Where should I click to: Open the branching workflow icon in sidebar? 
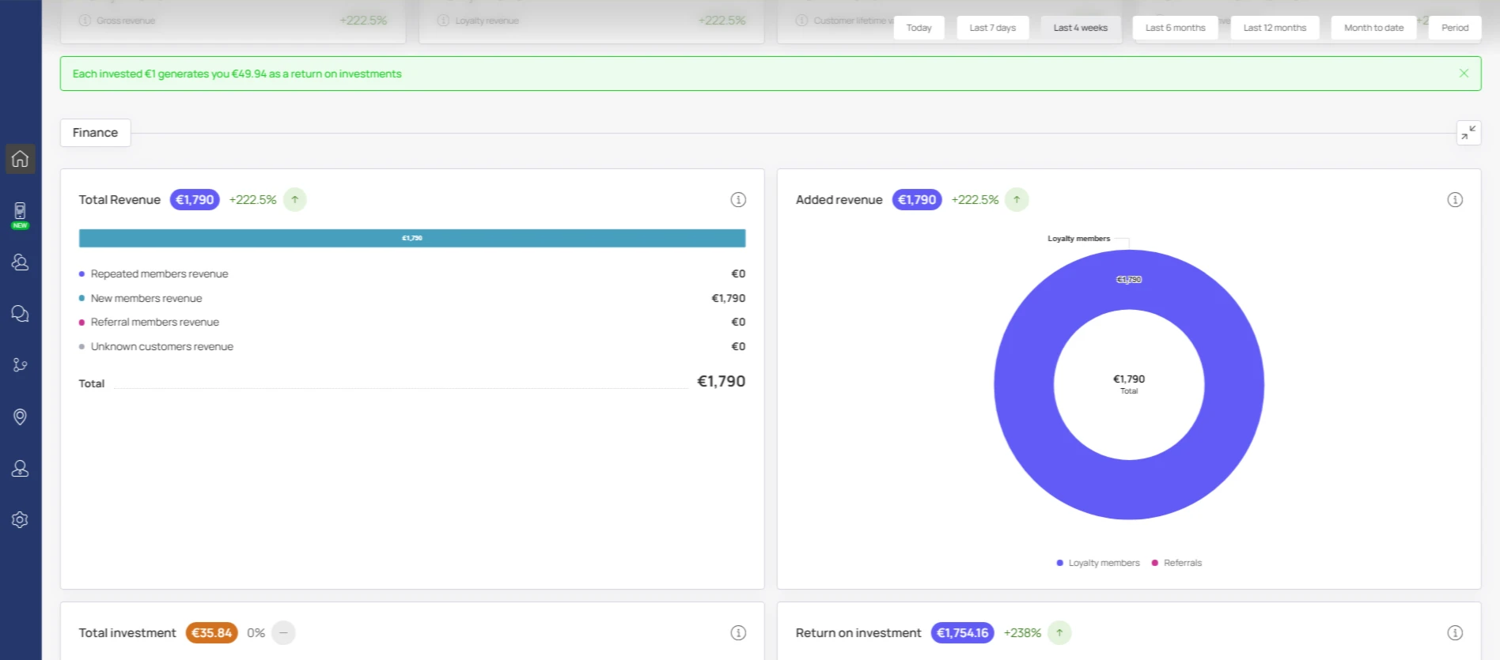pos(20,365)
